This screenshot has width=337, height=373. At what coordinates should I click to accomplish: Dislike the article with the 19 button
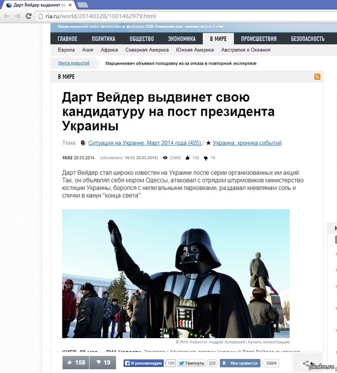click(x=103, y=362)
